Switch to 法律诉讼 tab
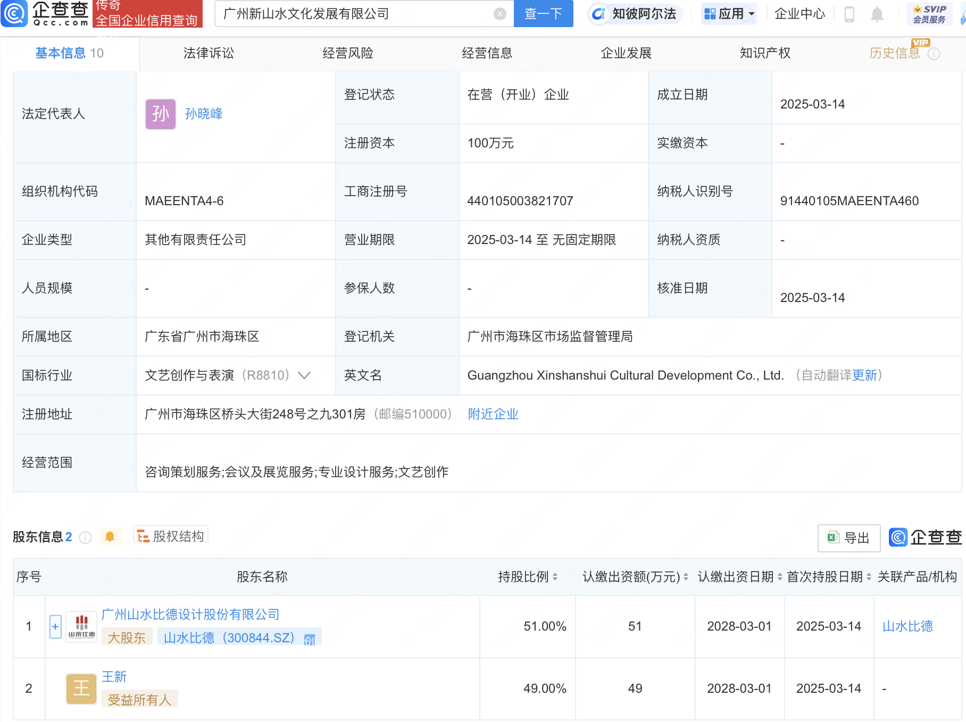The width and height of the screenshot is (966, 722). point(209,53)
